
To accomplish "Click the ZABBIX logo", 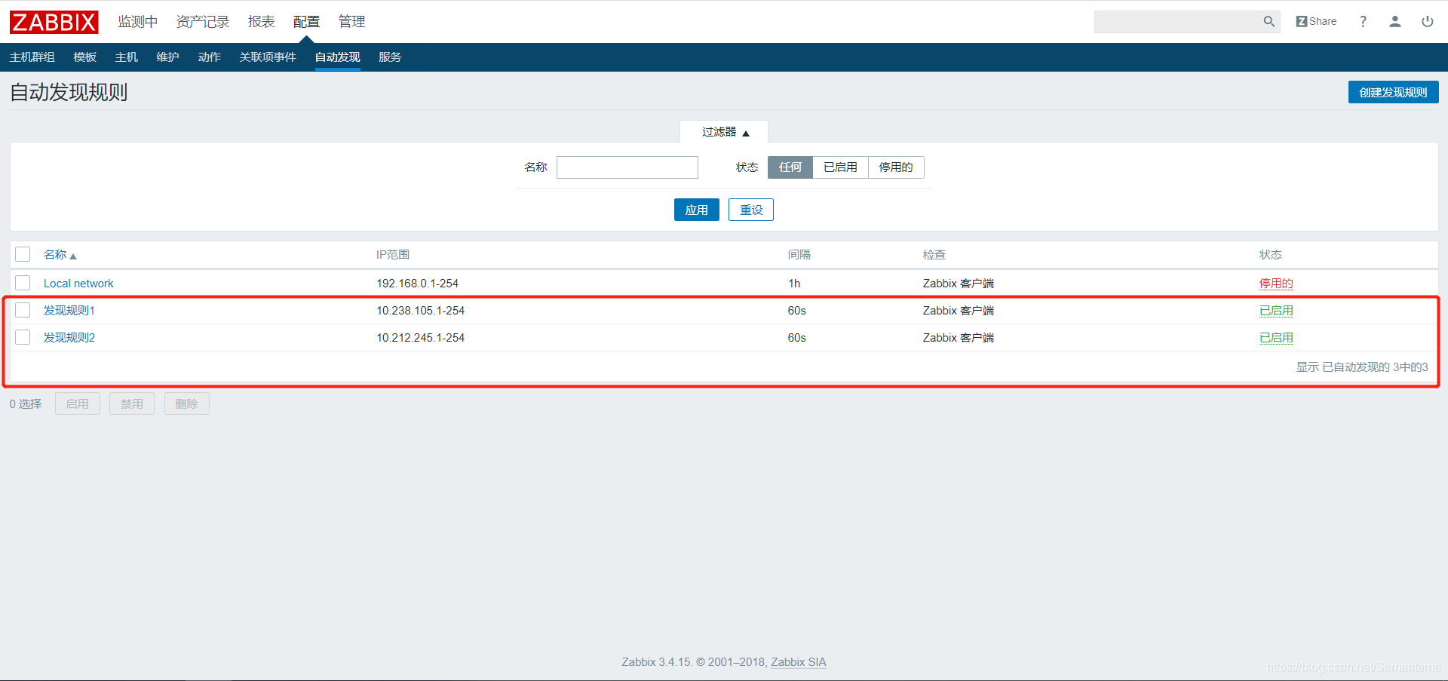I will pos(54,22).
